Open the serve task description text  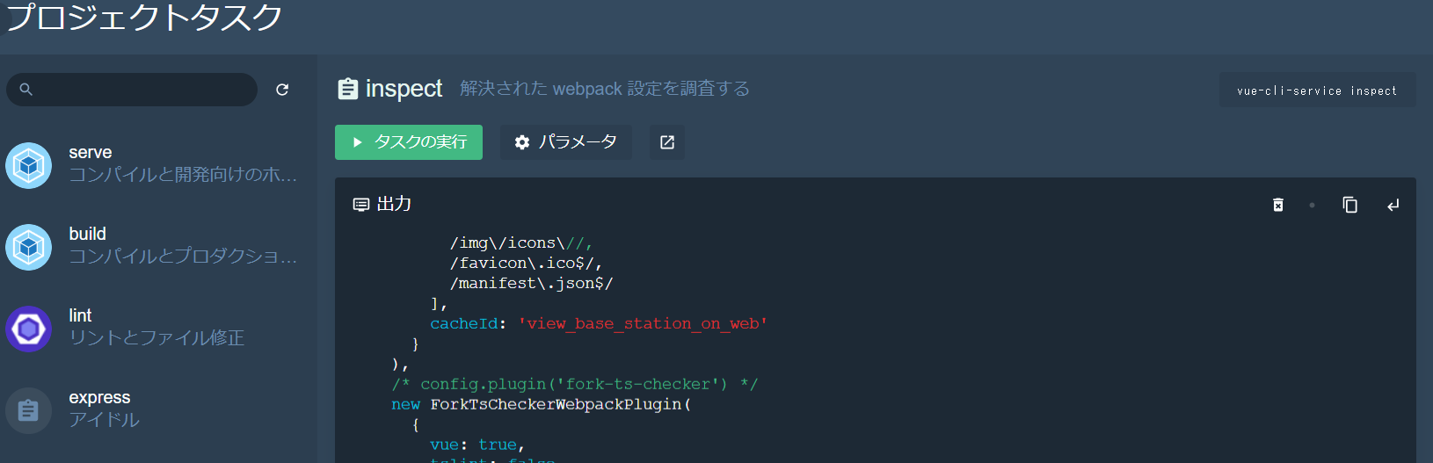pos(183,175)
